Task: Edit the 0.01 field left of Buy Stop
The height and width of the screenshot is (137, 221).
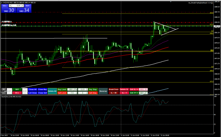Action: click(83, 89)
